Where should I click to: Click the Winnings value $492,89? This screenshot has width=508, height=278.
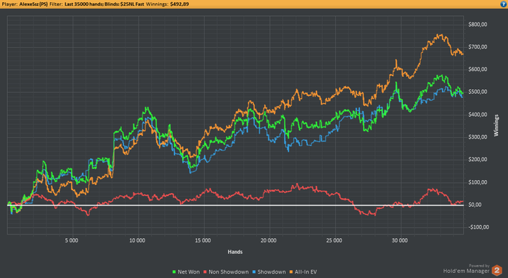coord(179,4)
